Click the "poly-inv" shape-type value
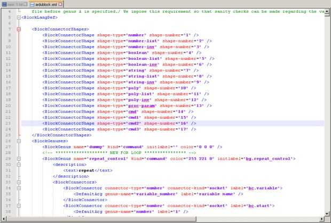 pyautogui.click(x=139, y=100)
